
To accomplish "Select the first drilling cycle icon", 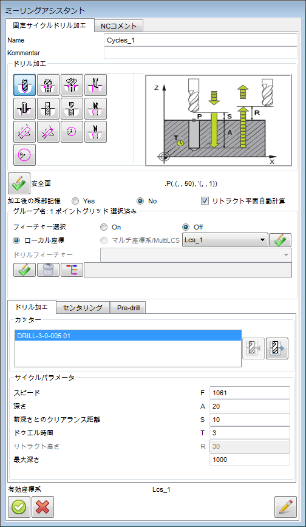I will (24, 85).
